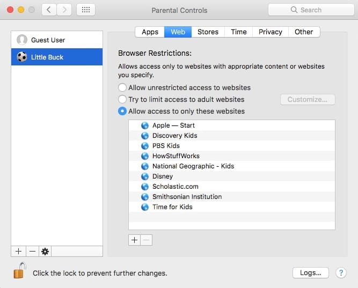Select the PBS Kids website row
This screenshot has height=288, width=358.
pyautogui.click(x=232, y=146)
